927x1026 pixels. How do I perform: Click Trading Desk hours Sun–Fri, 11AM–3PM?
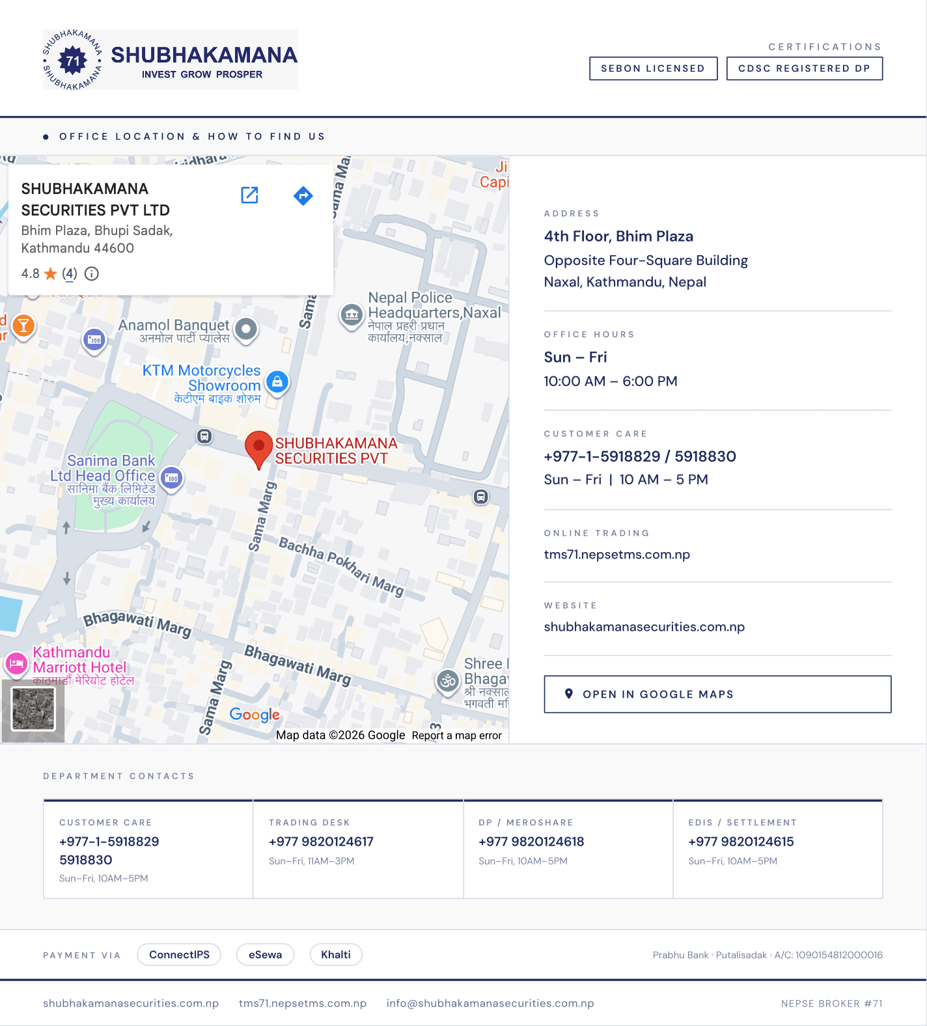click(312, 861)
